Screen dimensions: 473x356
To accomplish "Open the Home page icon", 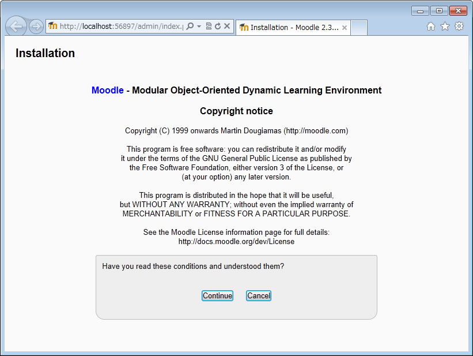I will 431,27.
